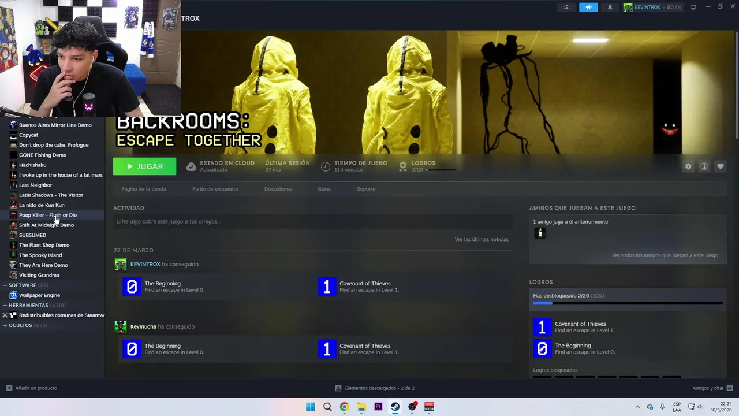The height and width of the screenshot is (416, 739).
Task: Open the Discusiones tab
Action: pos(278,189)
